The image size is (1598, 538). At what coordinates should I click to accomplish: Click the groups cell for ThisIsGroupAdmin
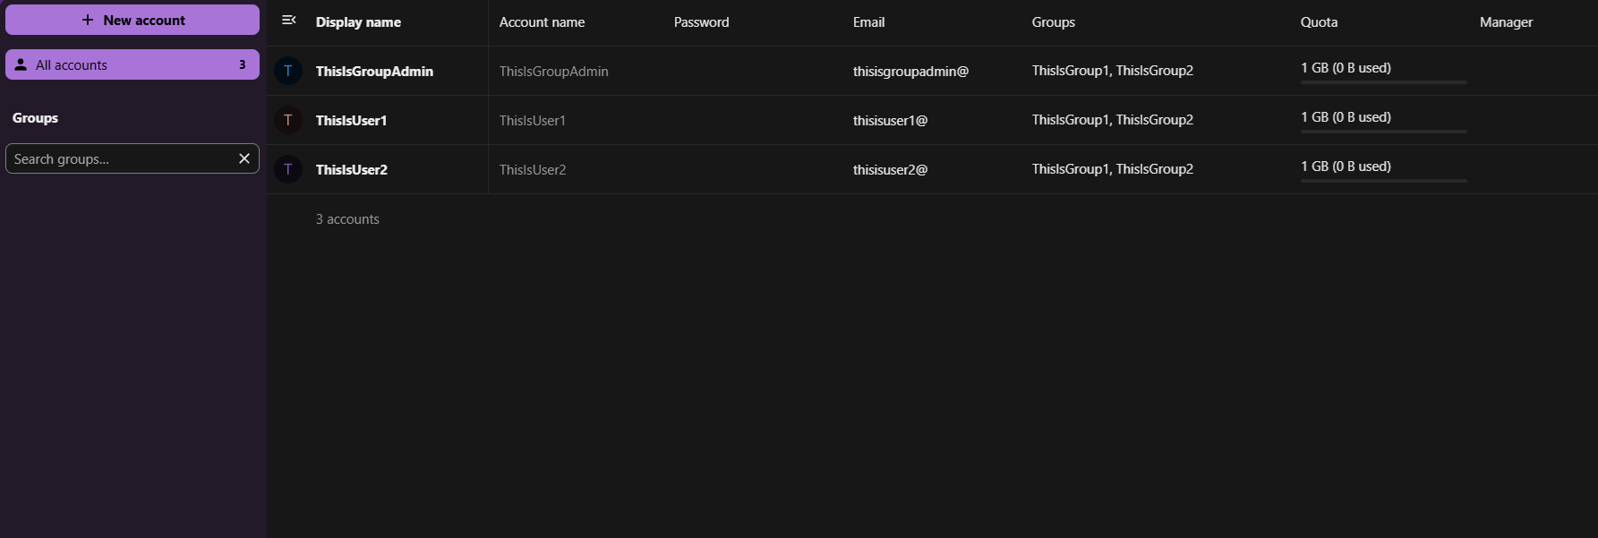[1112, 71]
